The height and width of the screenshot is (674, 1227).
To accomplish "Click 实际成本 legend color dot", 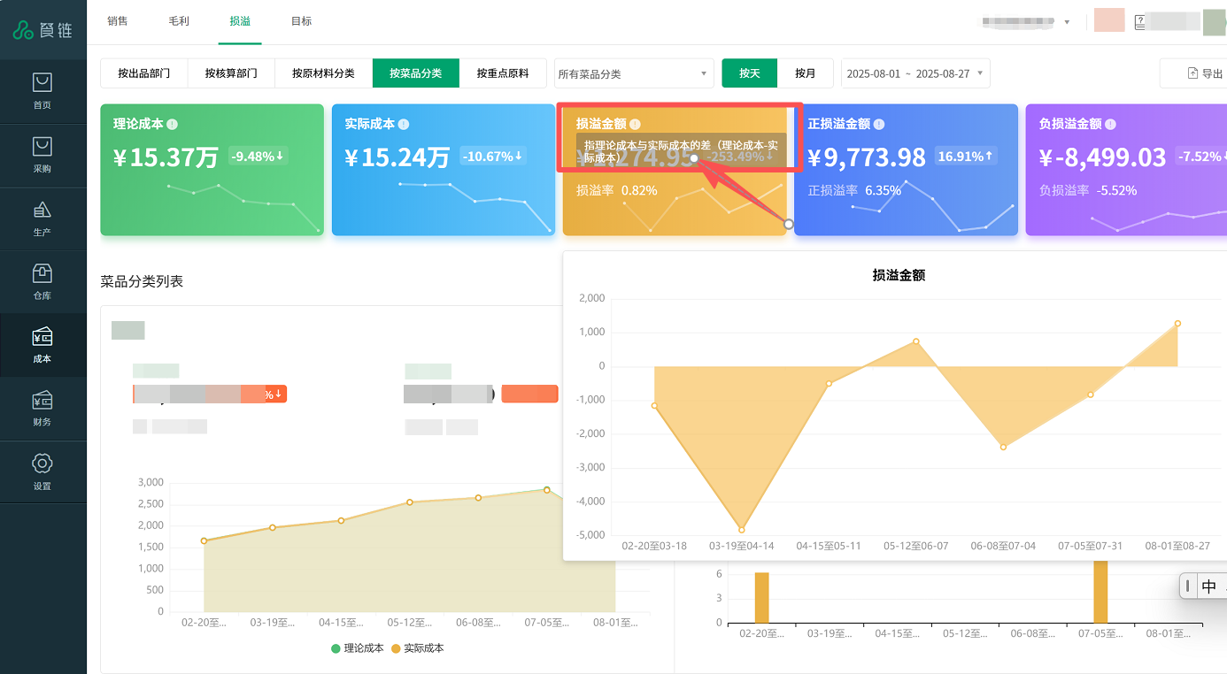I will click(397, 648).
